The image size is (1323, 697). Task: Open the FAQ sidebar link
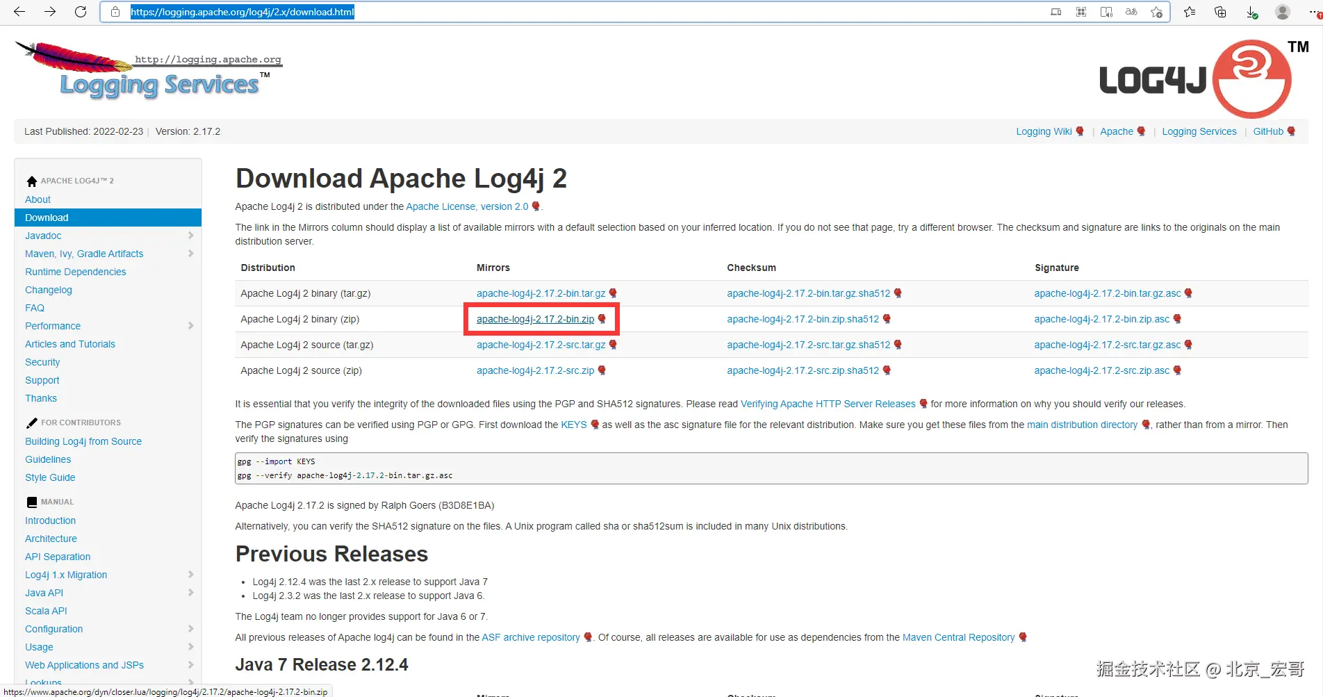pos(35,308)
